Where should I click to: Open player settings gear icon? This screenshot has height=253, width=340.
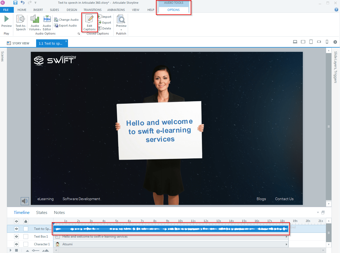point(335,42)
